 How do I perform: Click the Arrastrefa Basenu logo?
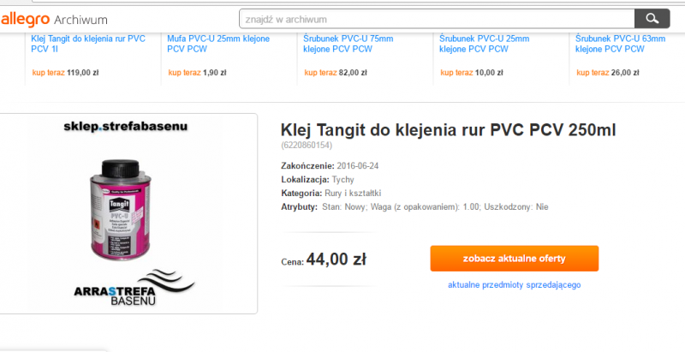point(134,288)
